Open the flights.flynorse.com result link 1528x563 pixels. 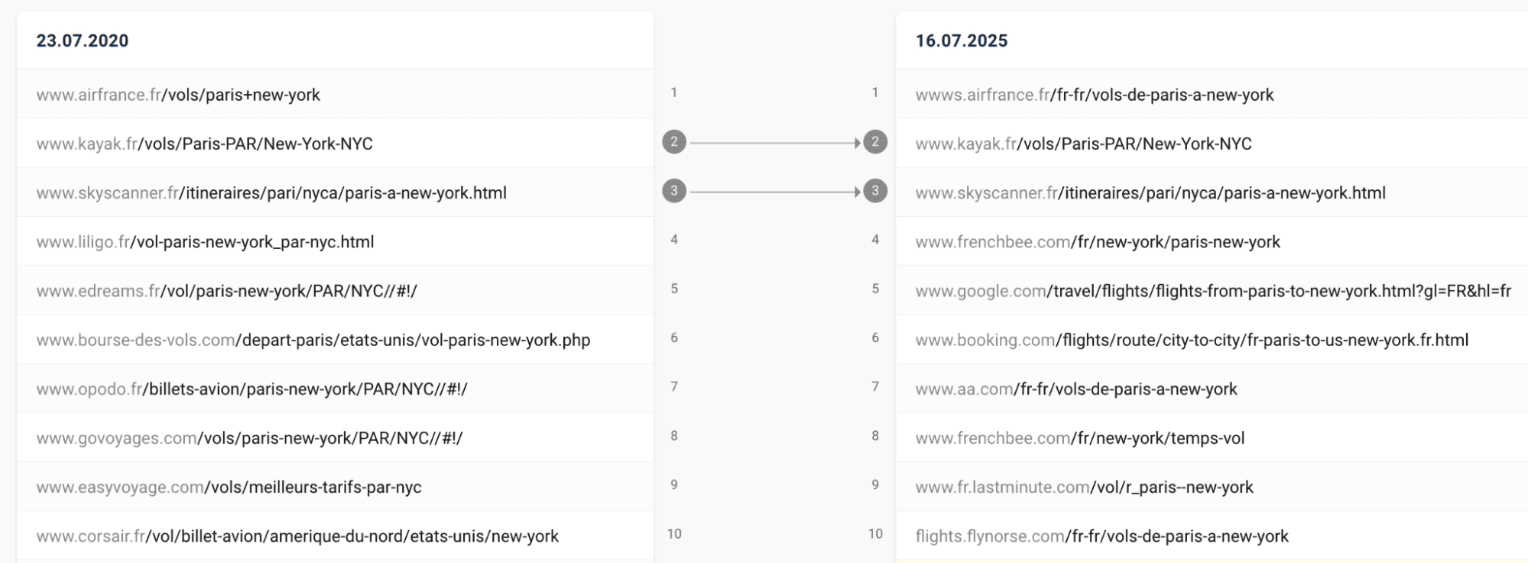[x=1101, y=536]
